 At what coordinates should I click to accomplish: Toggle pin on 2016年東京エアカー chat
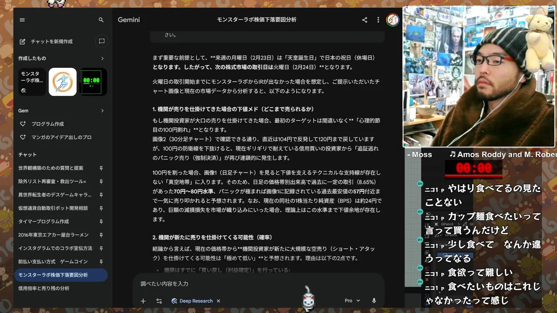pos(101,235)
